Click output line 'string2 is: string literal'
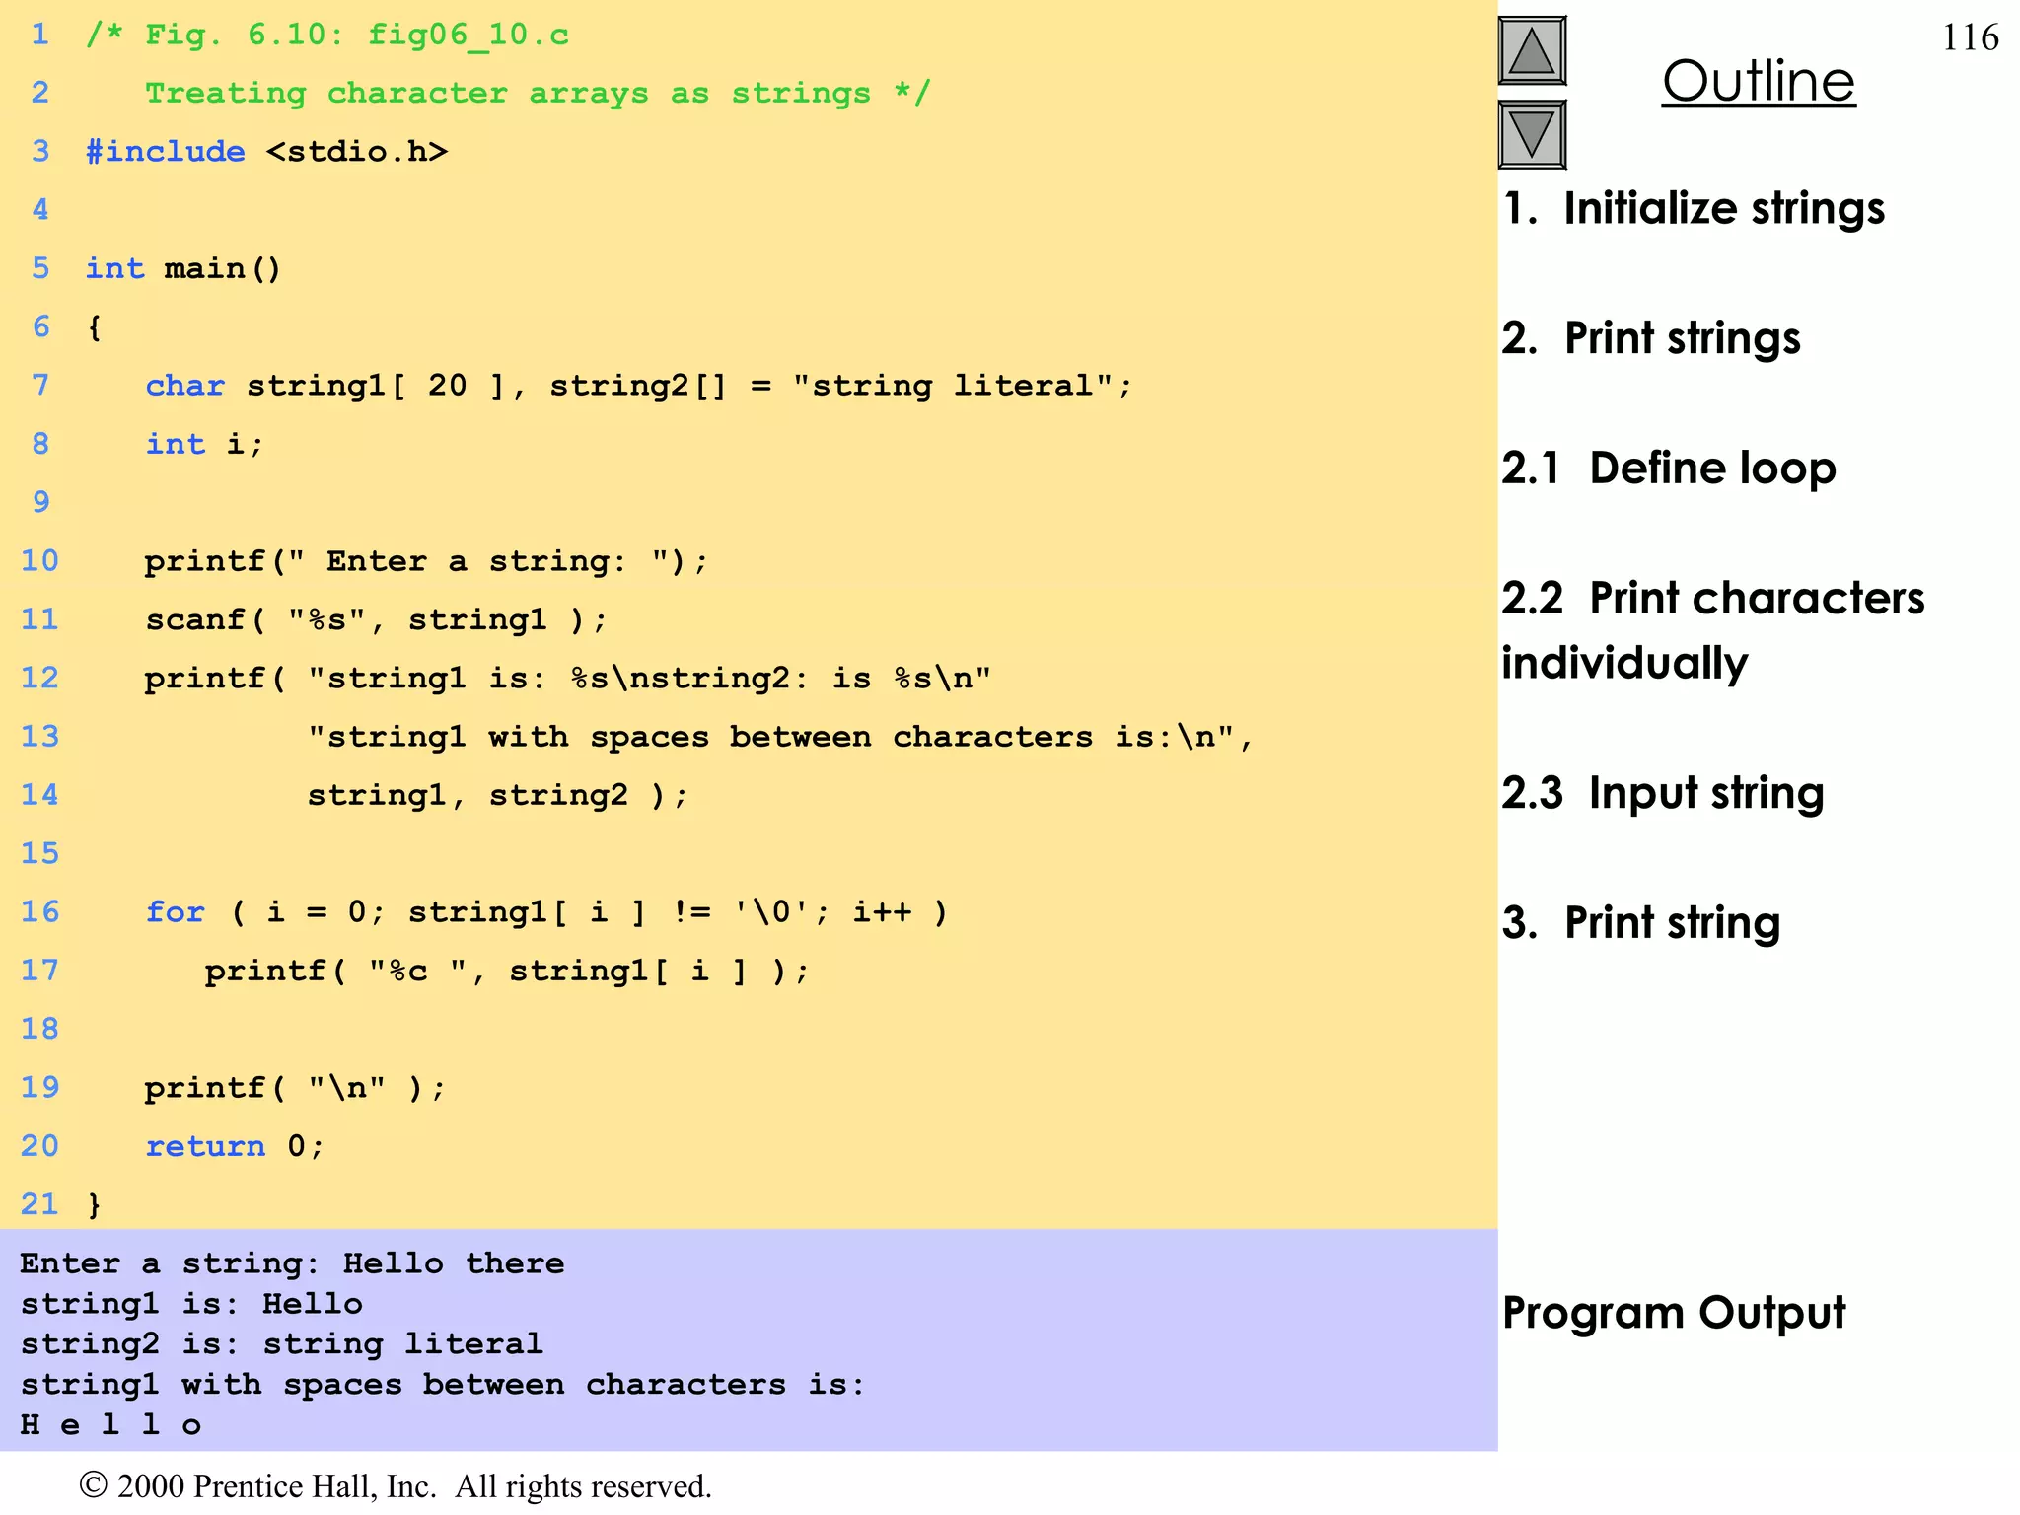Image resolution: width=2020 pixels, height=1515 pixels. pos(281,1344)
